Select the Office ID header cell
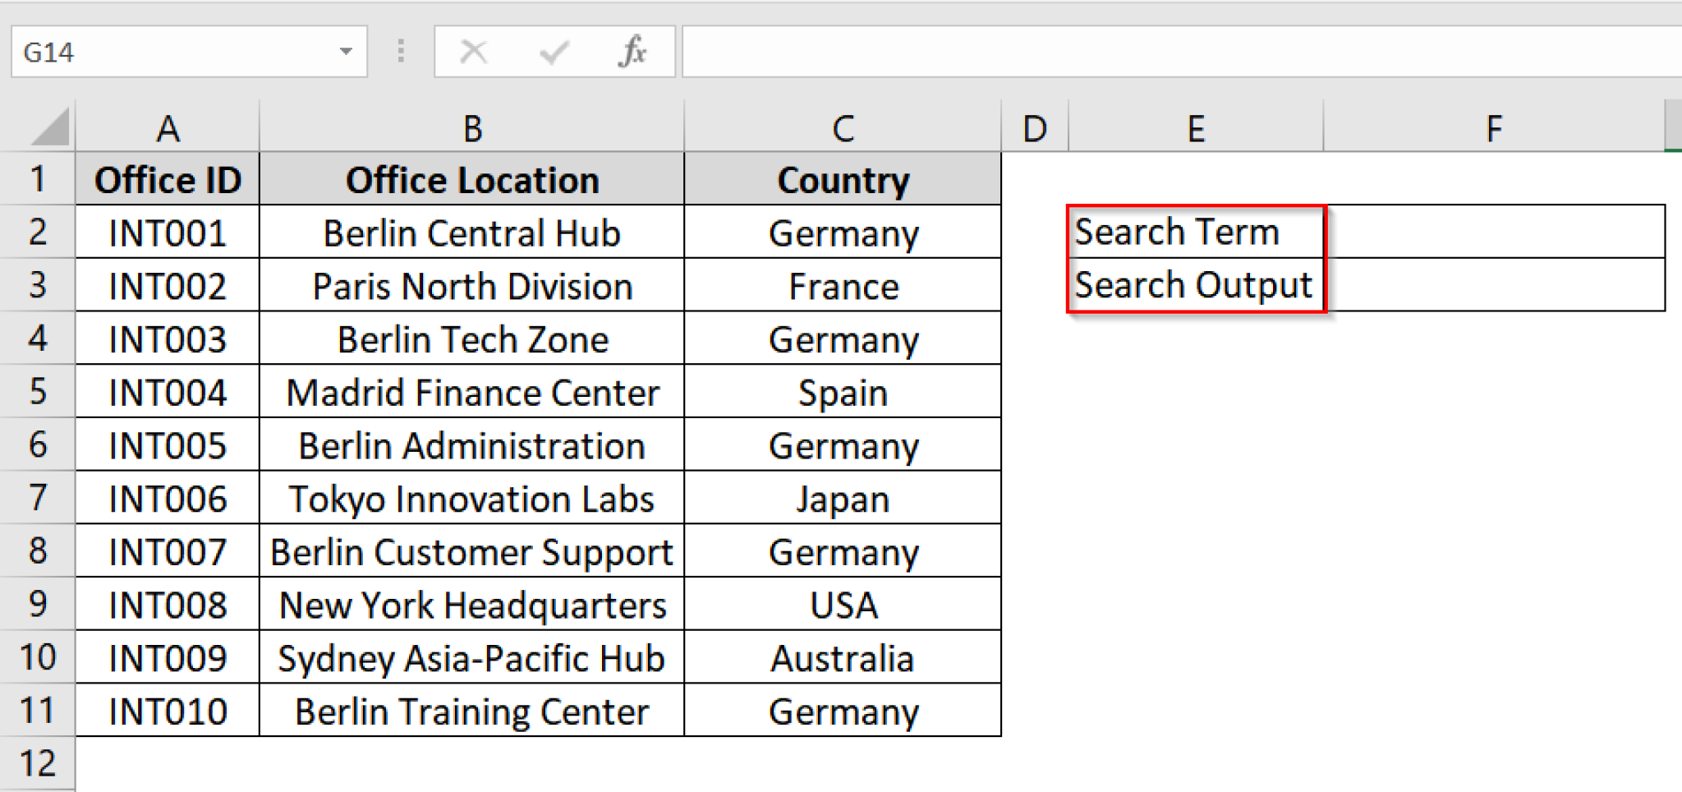This screenshot has height=792, width=1682. tap(168, 179)
